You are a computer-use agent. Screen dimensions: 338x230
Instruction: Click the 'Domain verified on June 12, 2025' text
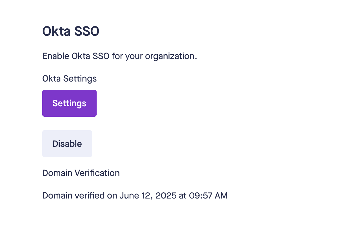pyautogui.click(x=109, y=195)
